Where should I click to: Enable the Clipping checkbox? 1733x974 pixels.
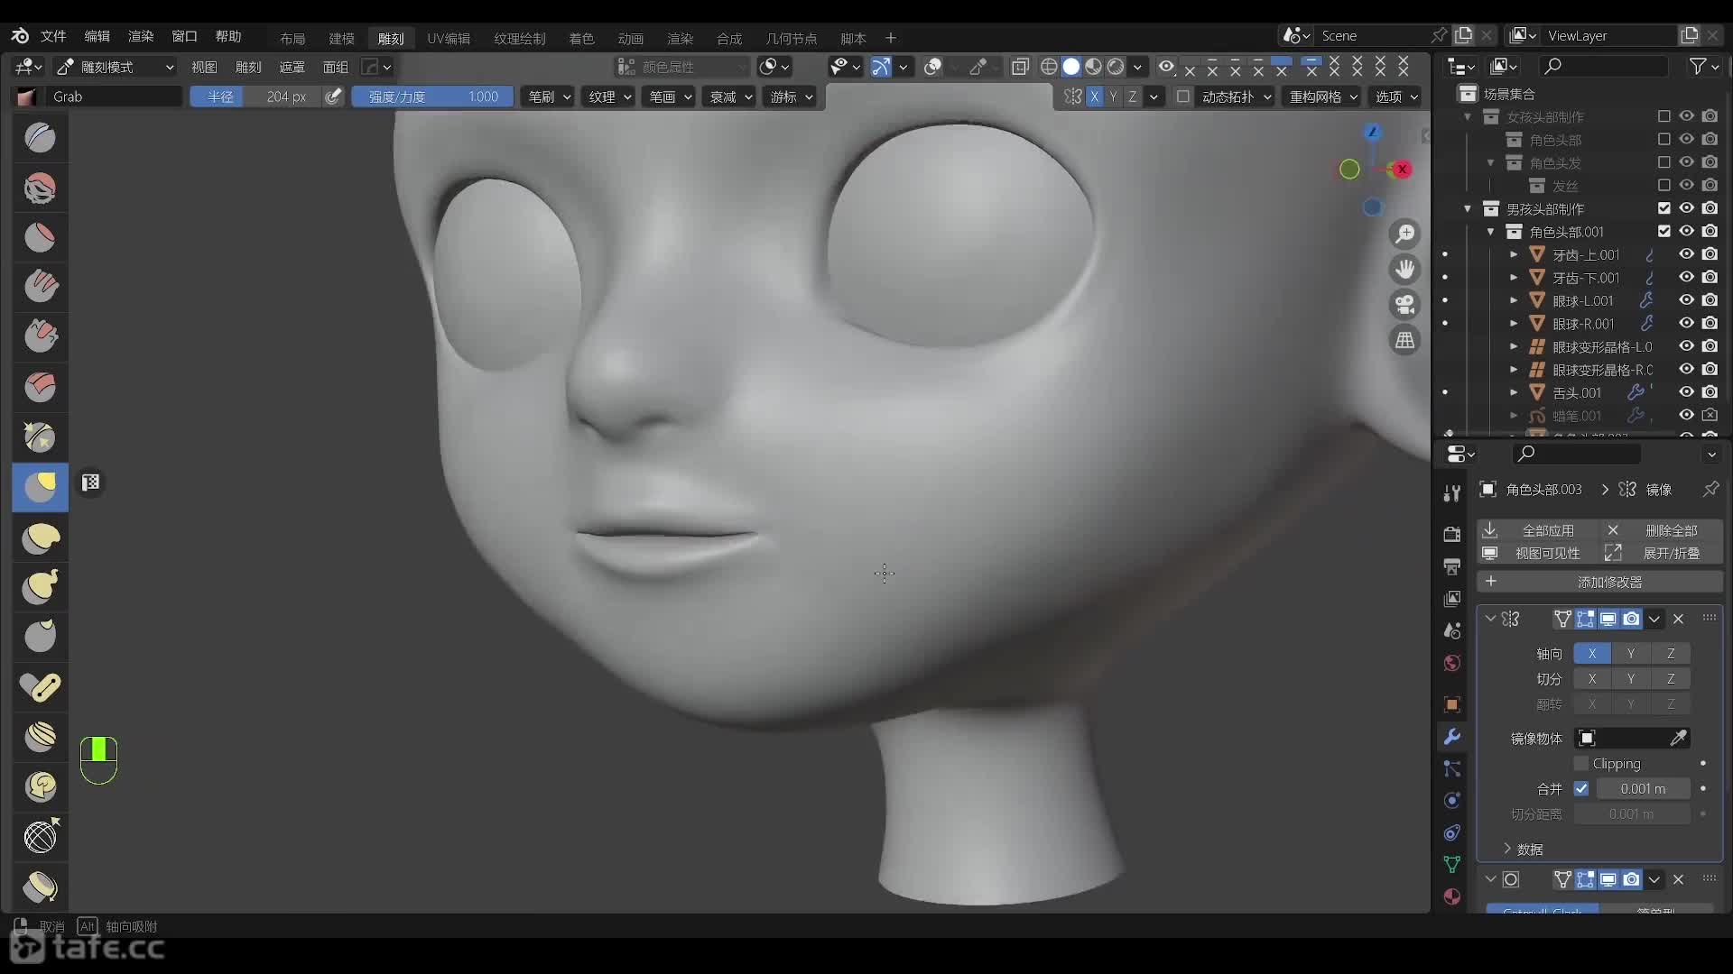(x=1581, y=764)
